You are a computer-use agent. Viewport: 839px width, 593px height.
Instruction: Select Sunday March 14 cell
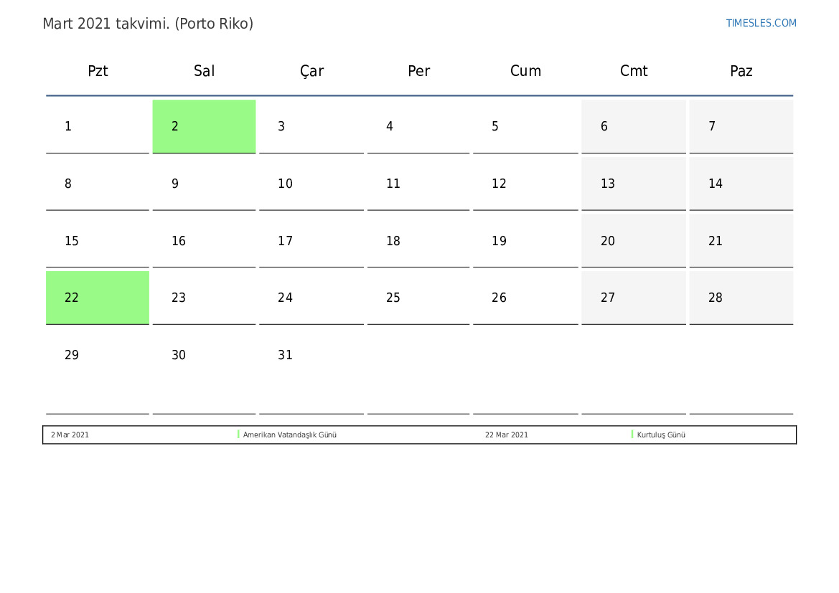tap(741, 184)
